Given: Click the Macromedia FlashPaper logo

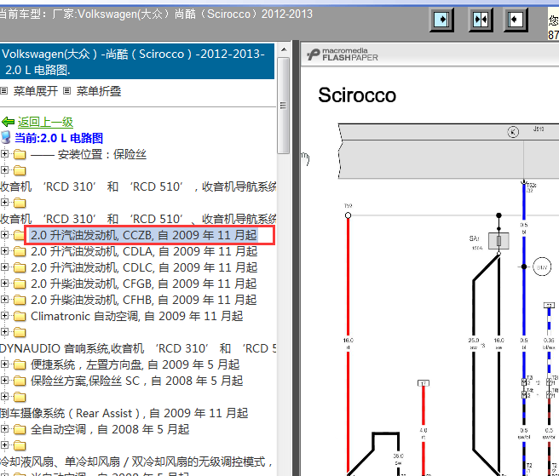Looking at the screenshot, I should coord(343,54).
